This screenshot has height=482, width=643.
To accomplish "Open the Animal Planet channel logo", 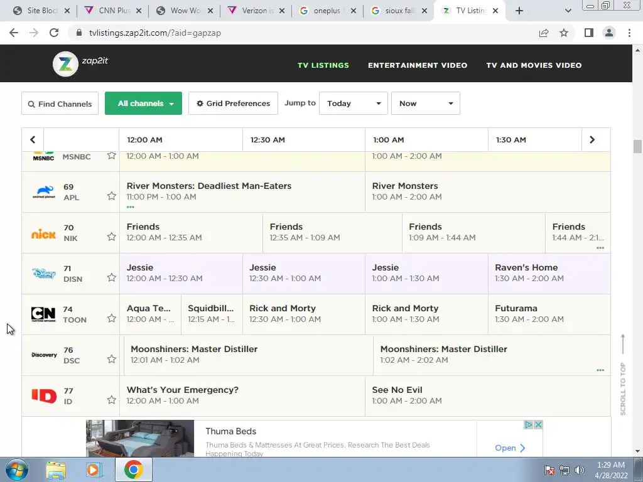I will pyautogui.click(x=44, y=192).
